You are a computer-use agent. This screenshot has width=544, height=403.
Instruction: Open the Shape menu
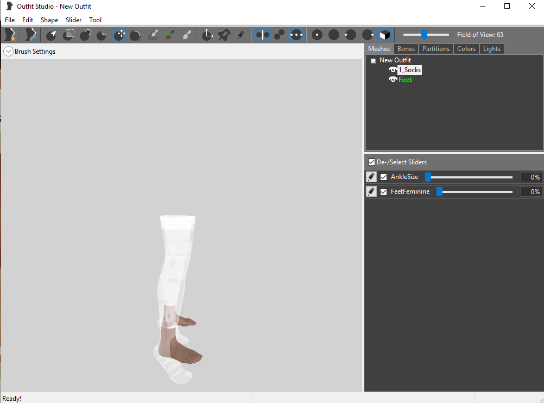49,20
